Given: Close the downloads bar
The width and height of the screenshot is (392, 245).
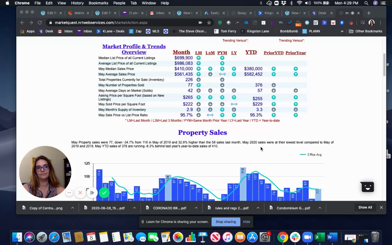Looking at the screenshot, I should point(381,208).
